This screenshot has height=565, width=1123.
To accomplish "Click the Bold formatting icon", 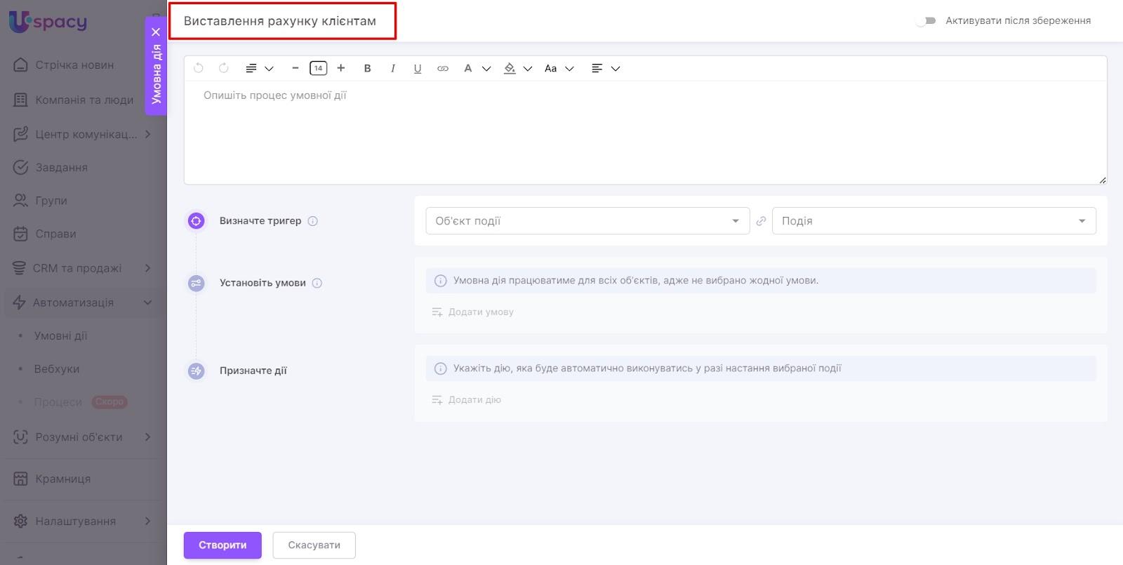I will [x=367, y=68].
